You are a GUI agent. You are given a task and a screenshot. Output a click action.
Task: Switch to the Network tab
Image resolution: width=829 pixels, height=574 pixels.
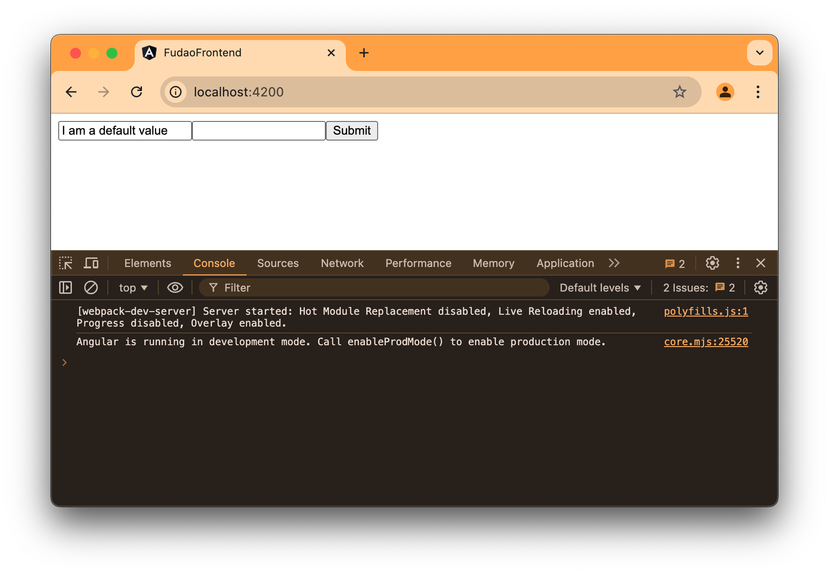(x=342, y=263)
